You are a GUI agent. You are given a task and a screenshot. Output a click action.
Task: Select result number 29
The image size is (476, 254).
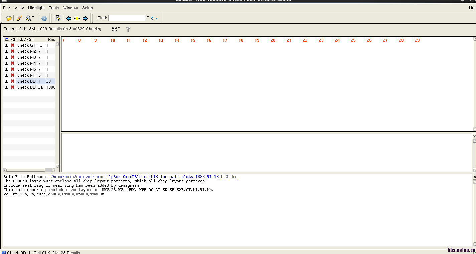[x=417, y=40]
